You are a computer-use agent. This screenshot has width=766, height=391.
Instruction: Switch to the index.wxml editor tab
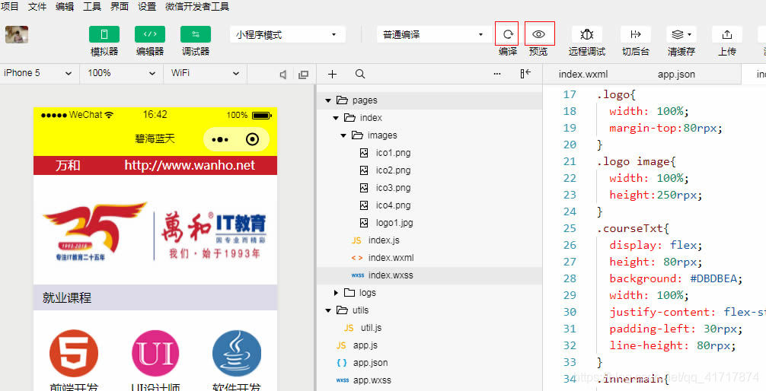pos(583,75)
